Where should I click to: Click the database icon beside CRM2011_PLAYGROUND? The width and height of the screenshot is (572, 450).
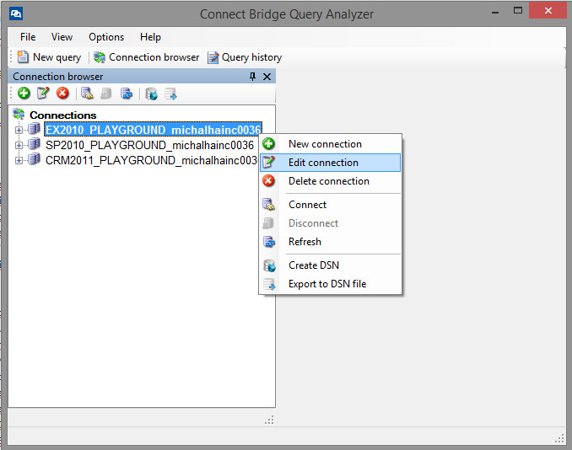click(34, 159)
